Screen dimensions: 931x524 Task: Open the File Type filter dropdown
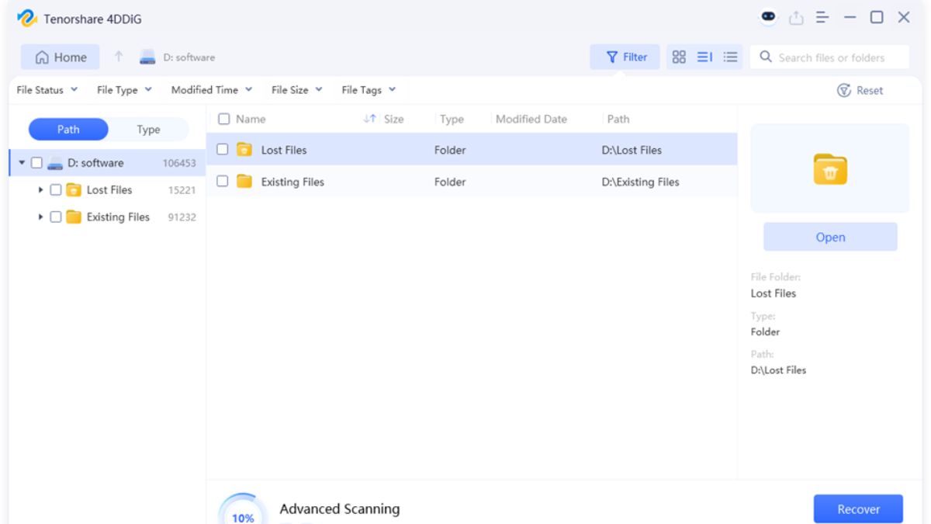tap(124, 90)
